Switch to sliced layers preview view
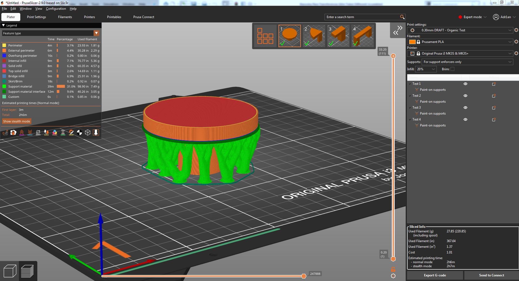The height and width of the screenshot is (281, 519). [x=27, y=271]
